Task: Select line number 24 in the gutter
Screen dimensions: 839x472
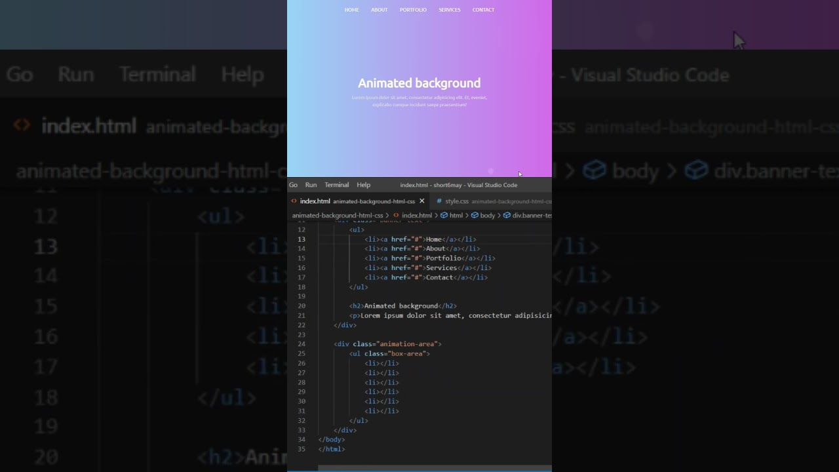Action: [x=302, y=344]
